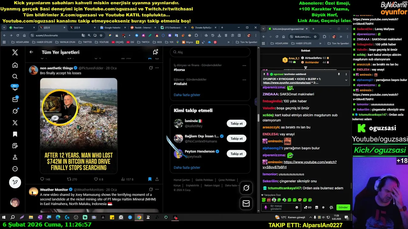Open more options on the non aesthetic things post
The height and width of the screenshot is (229, 408).
point(157,68)
